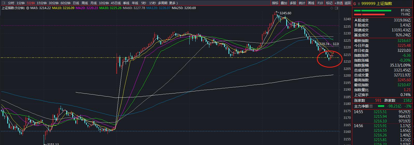
Task: Click the 标记 mark button
Action: pos(329,3)
